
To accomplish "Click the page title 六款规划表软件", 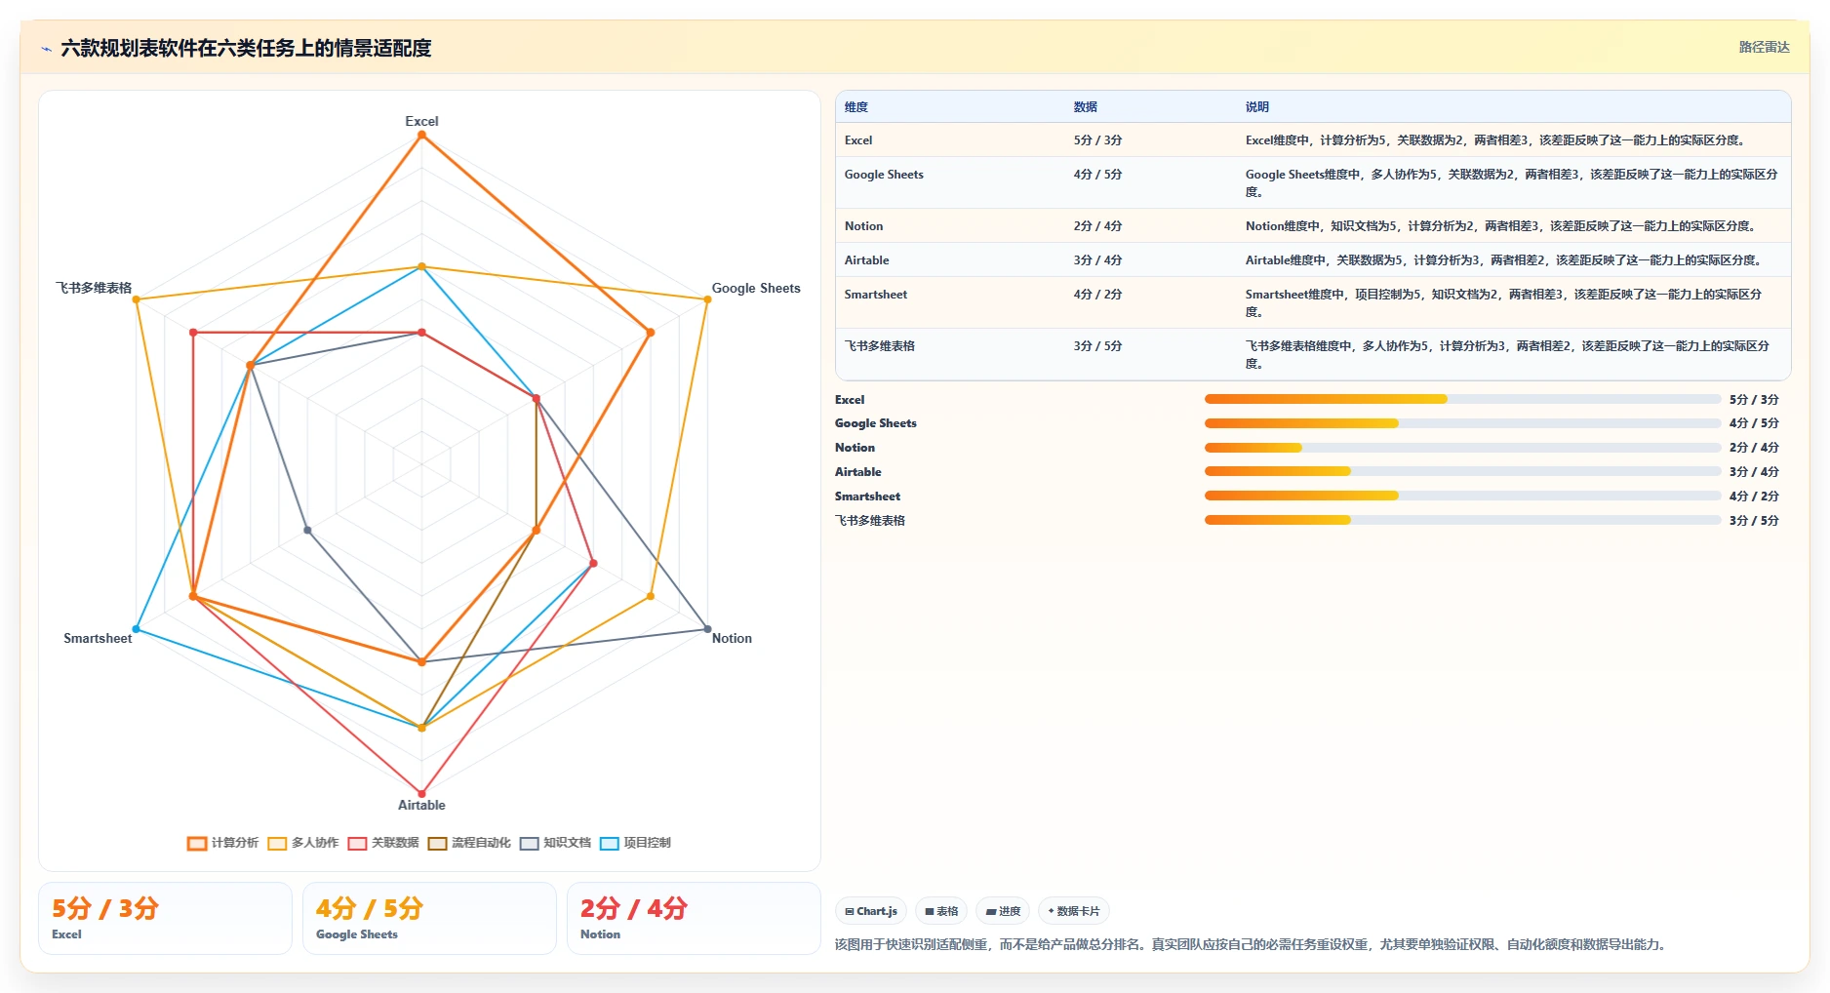I will [x=246, y=48].
